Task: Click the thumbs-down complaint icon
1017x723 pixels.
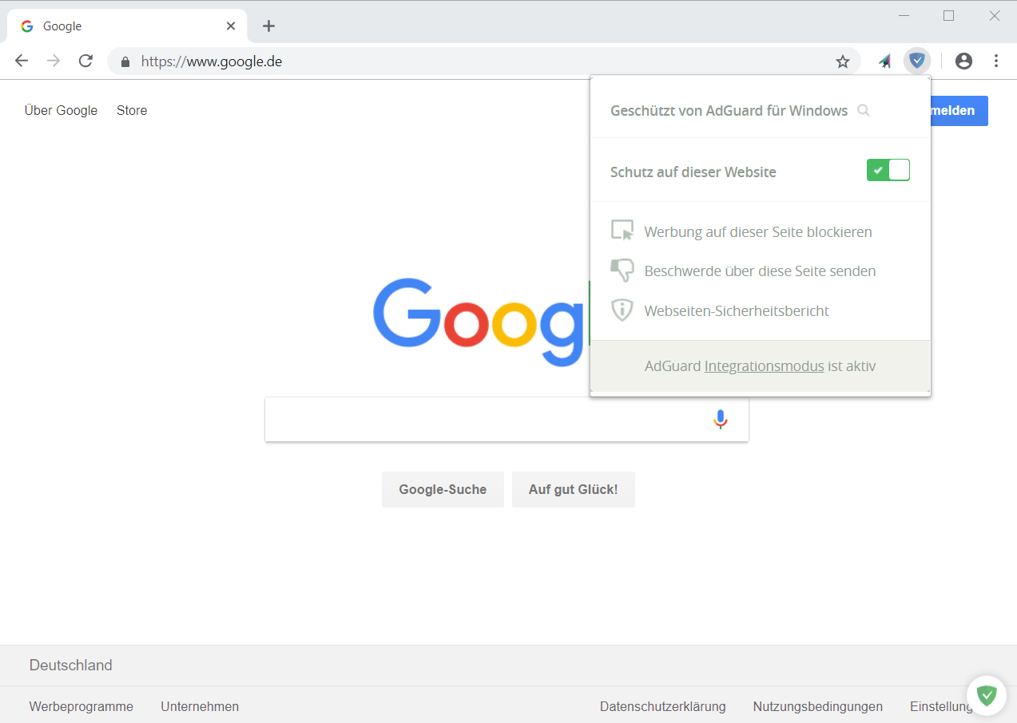Action: pyautogui.click(x=622, y=271)
